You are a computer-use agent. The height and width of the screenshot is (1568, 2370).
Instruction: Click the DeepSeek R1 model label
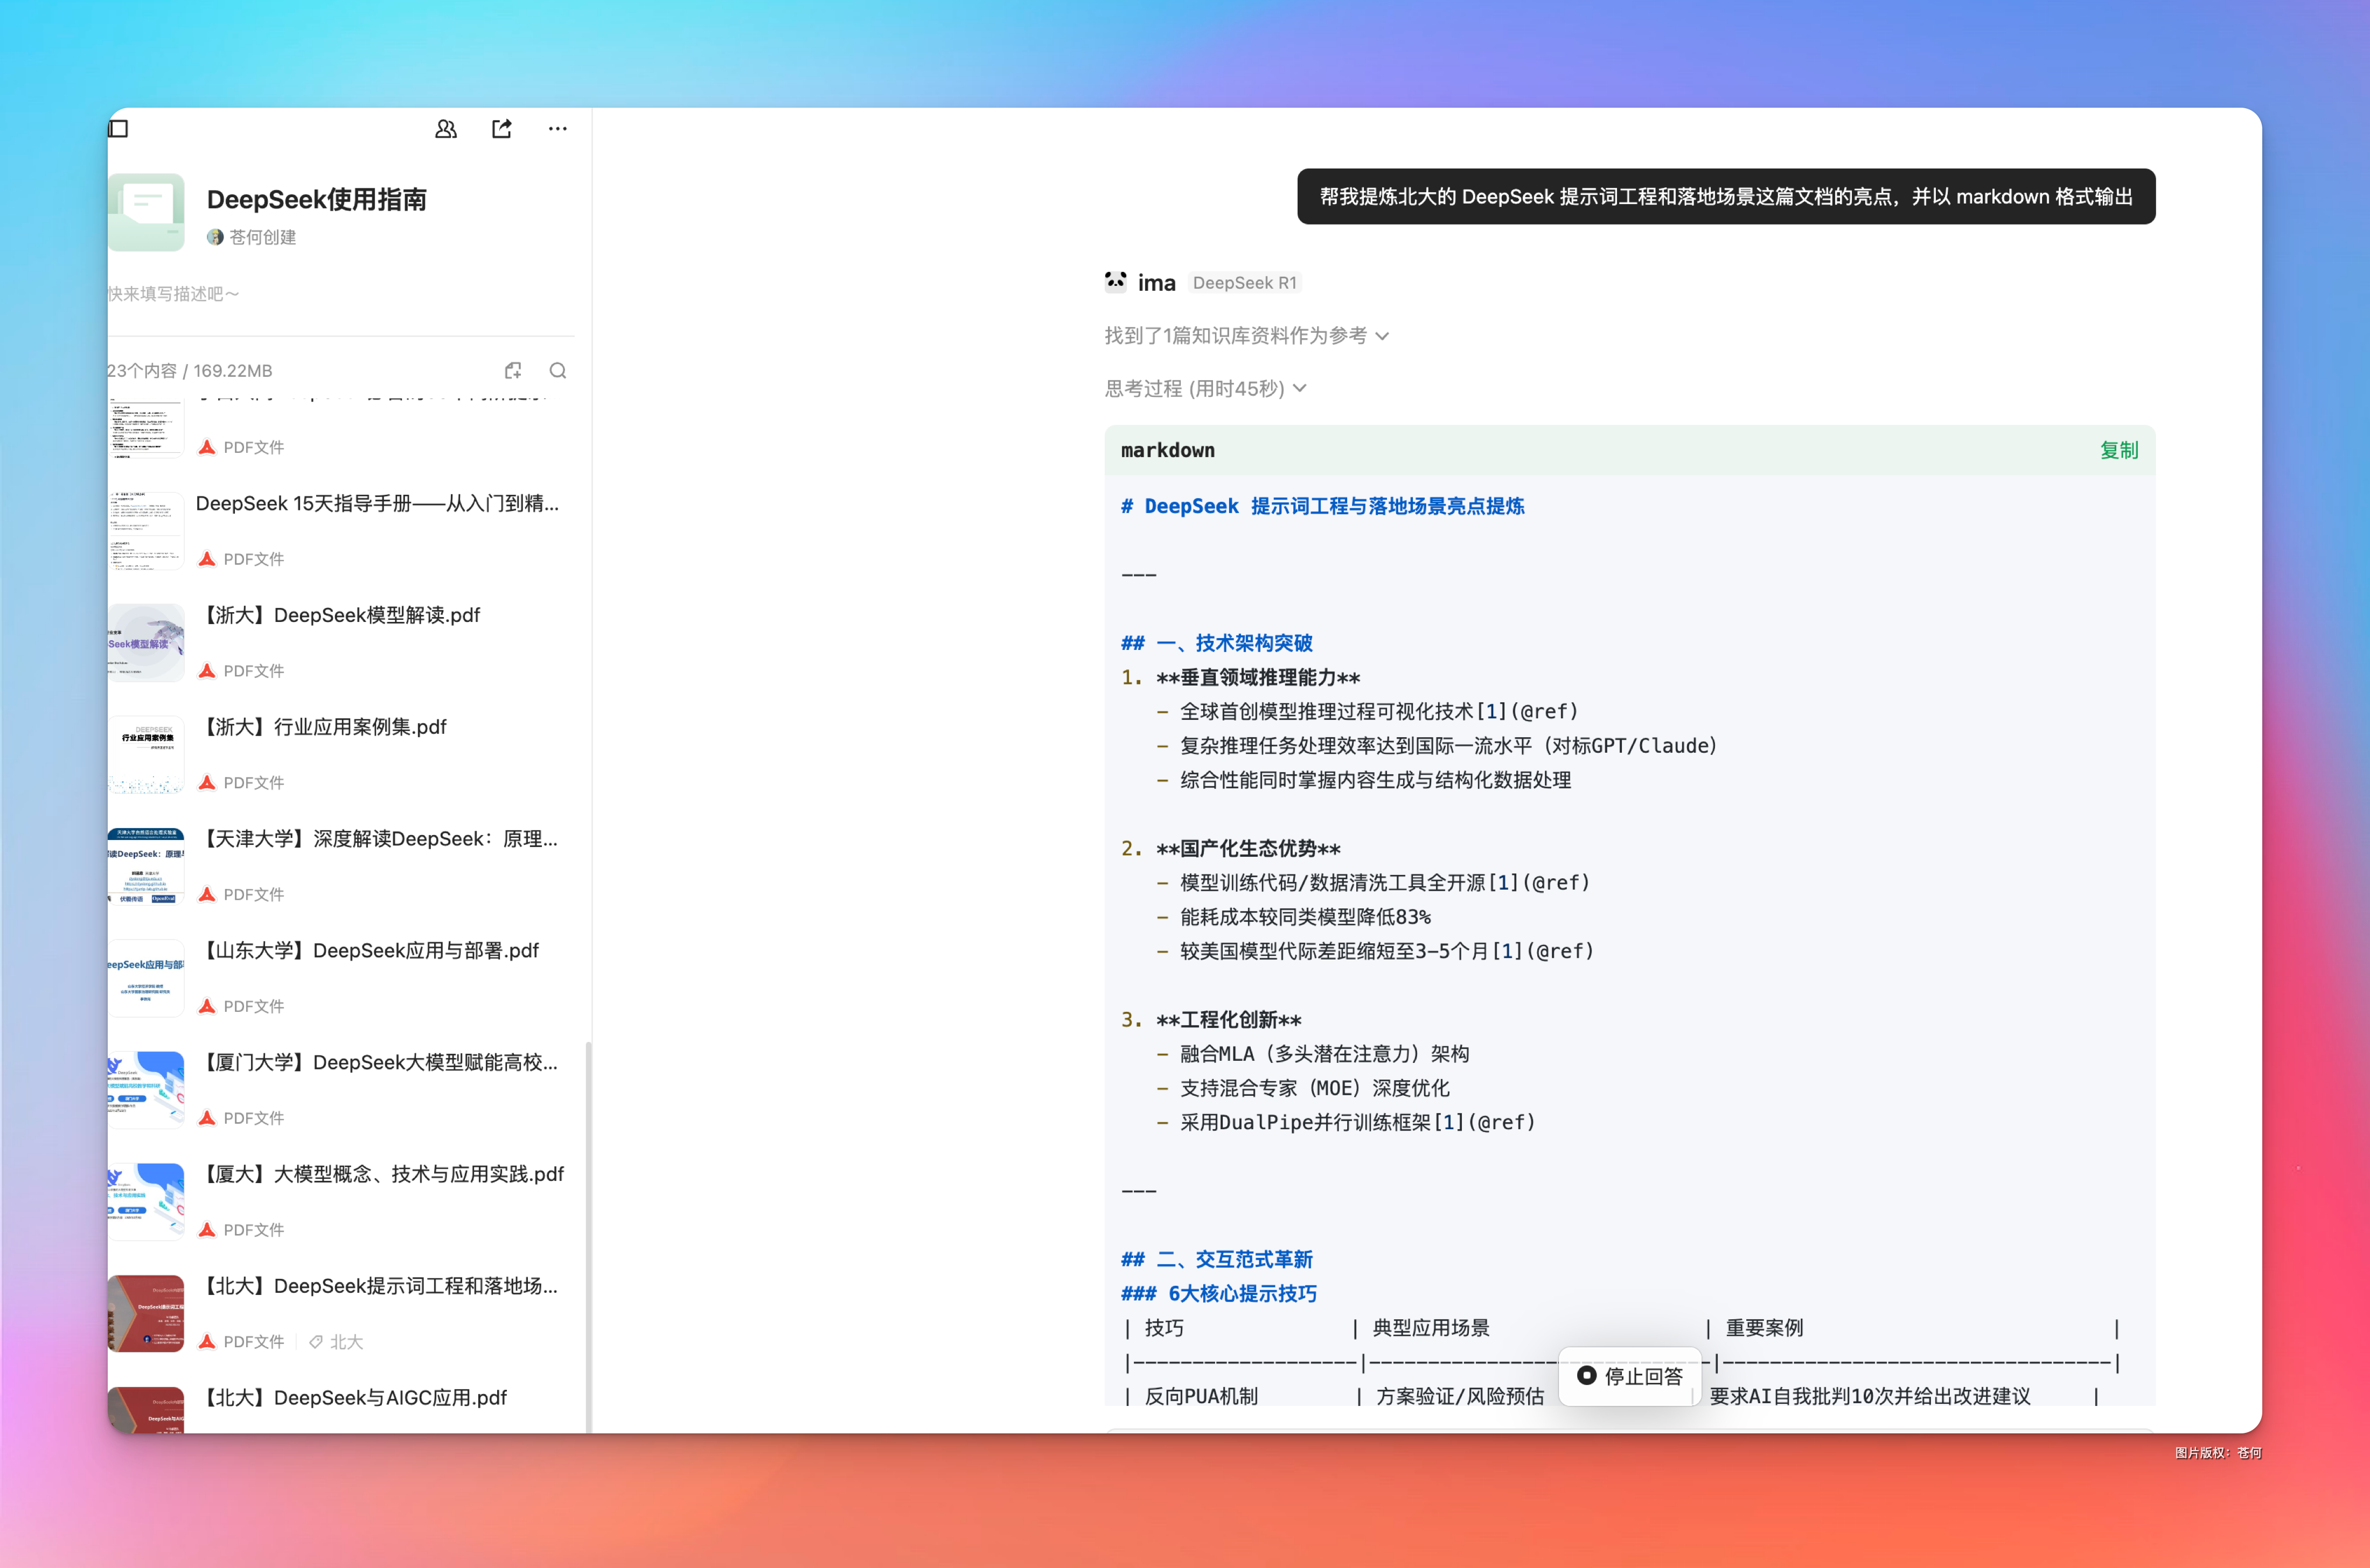[1244, 283]
